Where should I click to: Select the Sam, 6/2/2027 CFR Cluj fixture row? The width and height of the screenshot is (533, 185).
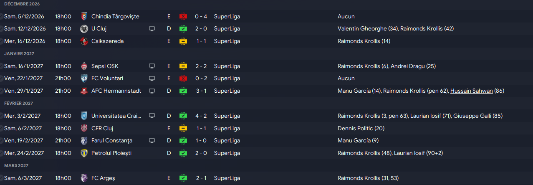(x=266, y=128)
